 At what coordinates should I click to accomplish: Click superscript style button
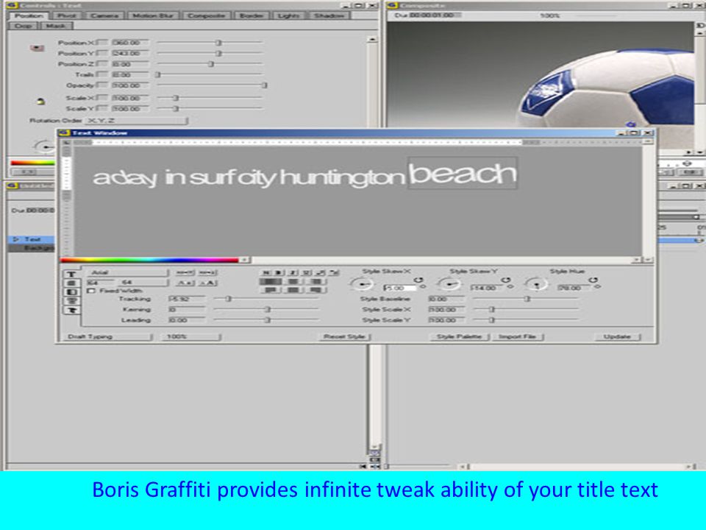click(x=320, y=272)
